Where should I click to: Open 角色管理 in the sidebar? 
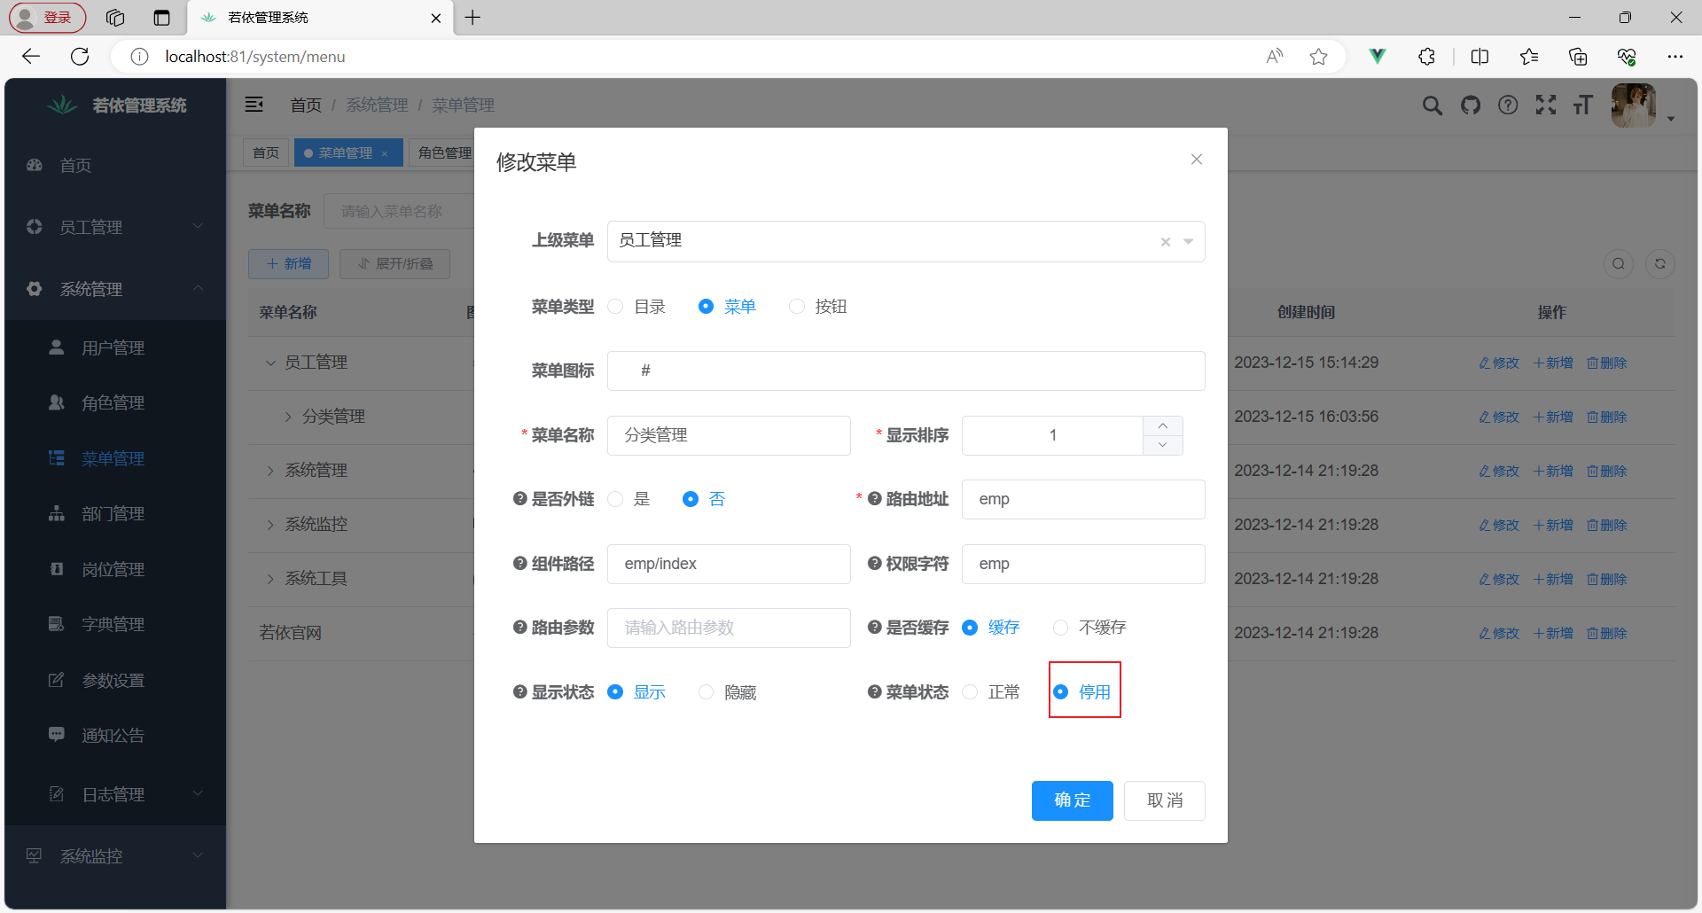pos(115,403)
